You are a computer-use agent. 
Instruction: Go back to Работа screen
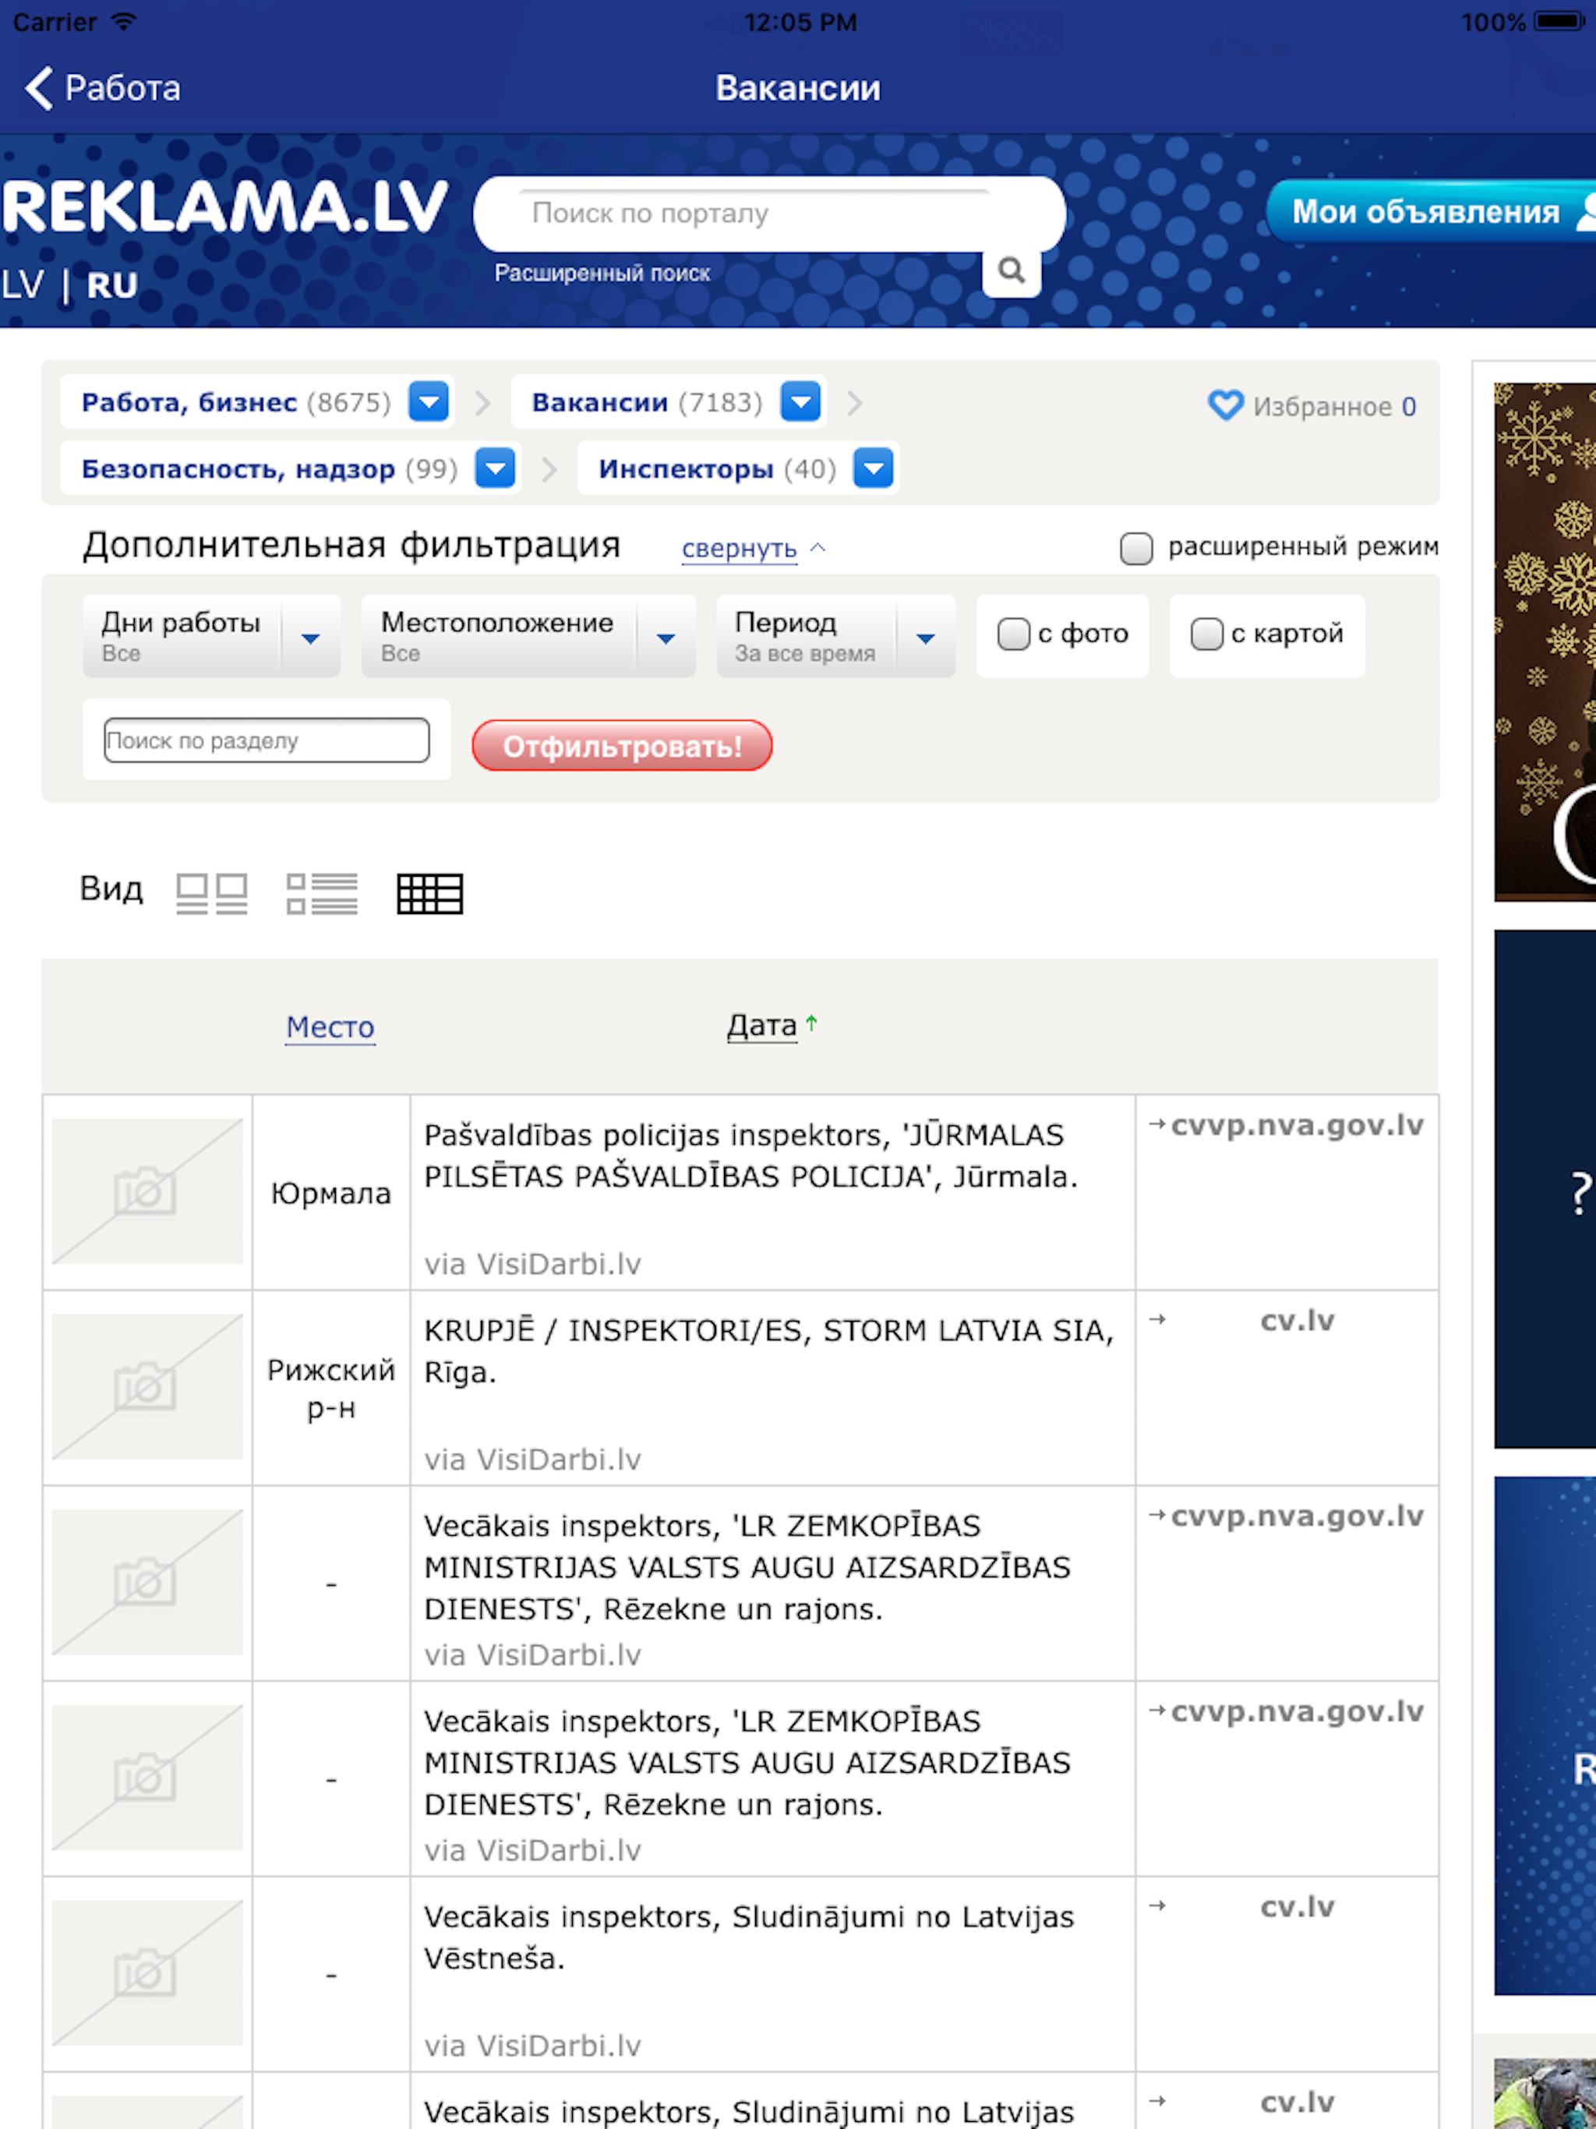[x=102, y=87]
